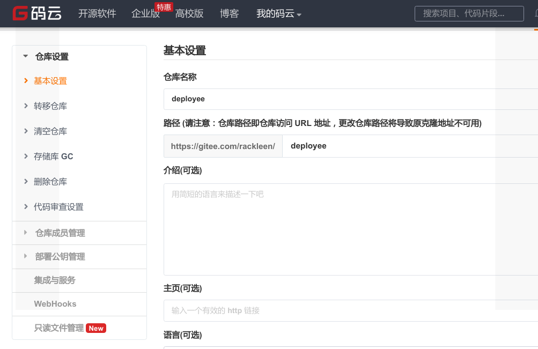Open 存储库 GC settings

pyautogui.click(x=53, y=157)
